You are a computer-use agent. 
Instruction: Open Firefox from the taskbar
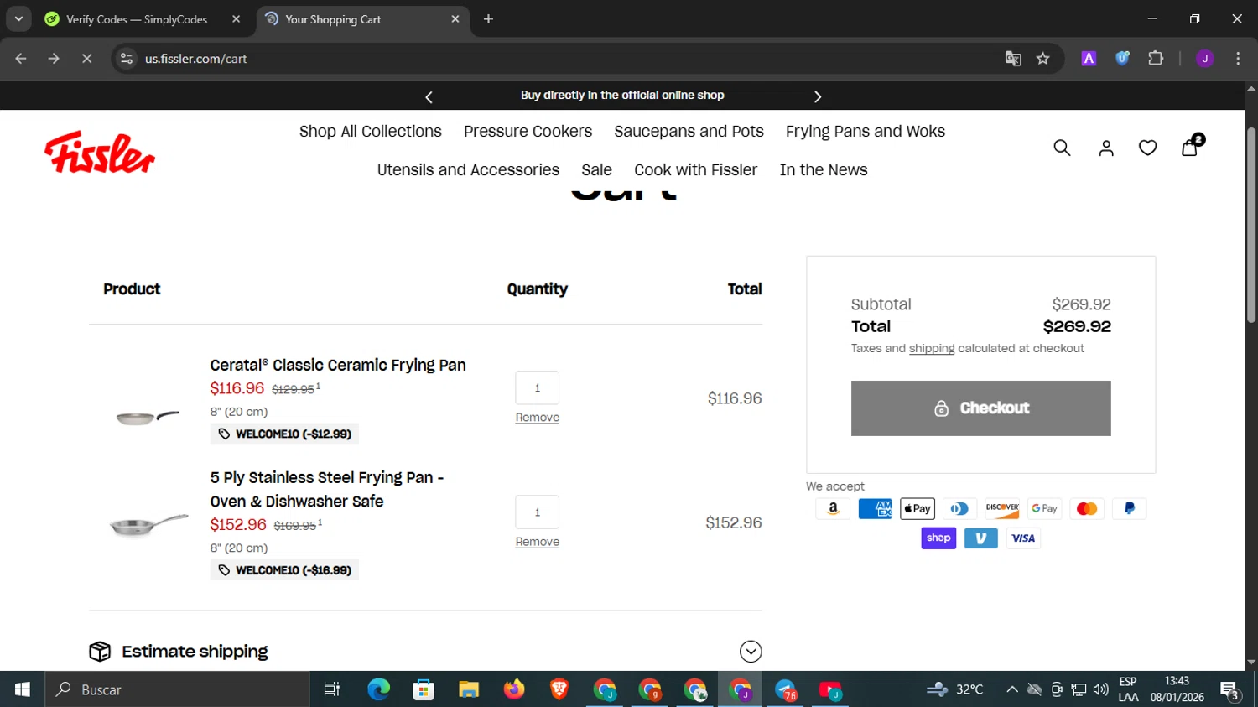513,689
